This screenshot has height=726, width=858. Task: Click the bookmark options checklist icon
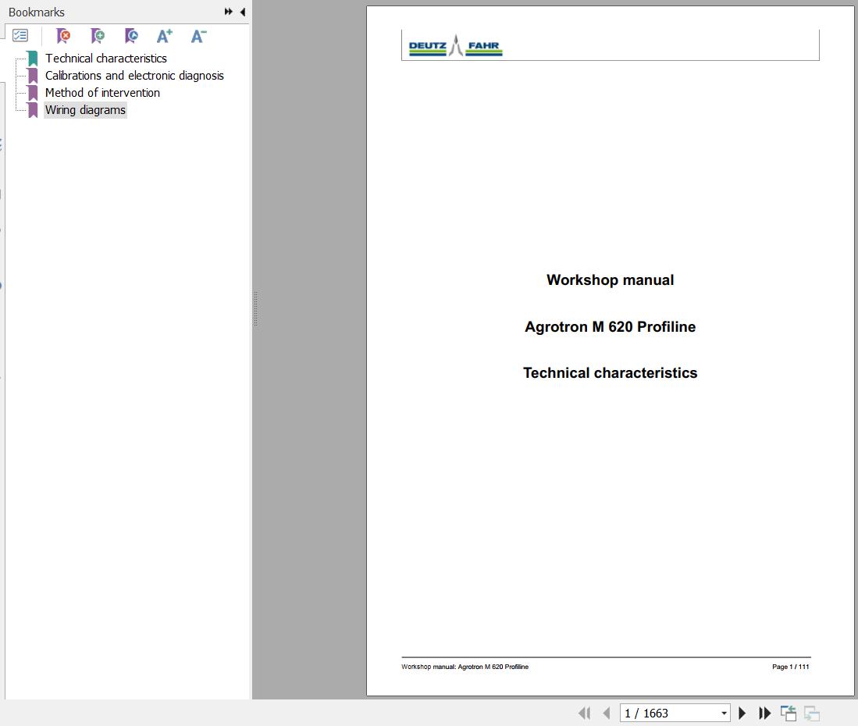[x=20, y=36]
